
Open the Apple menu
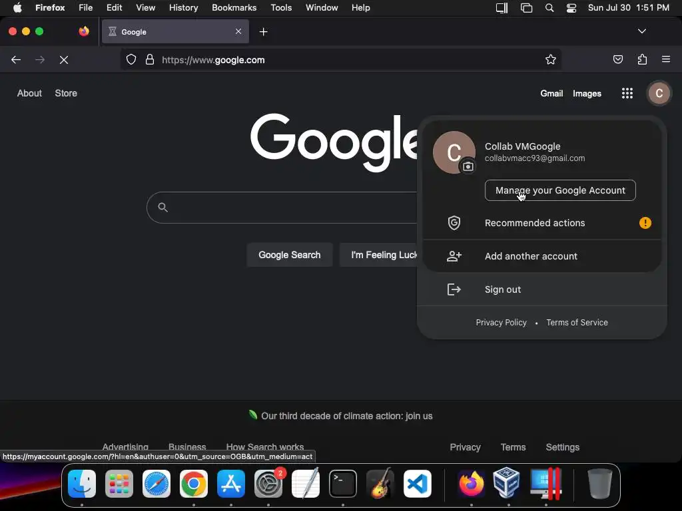pyautogui.click(x=17, y=7)
